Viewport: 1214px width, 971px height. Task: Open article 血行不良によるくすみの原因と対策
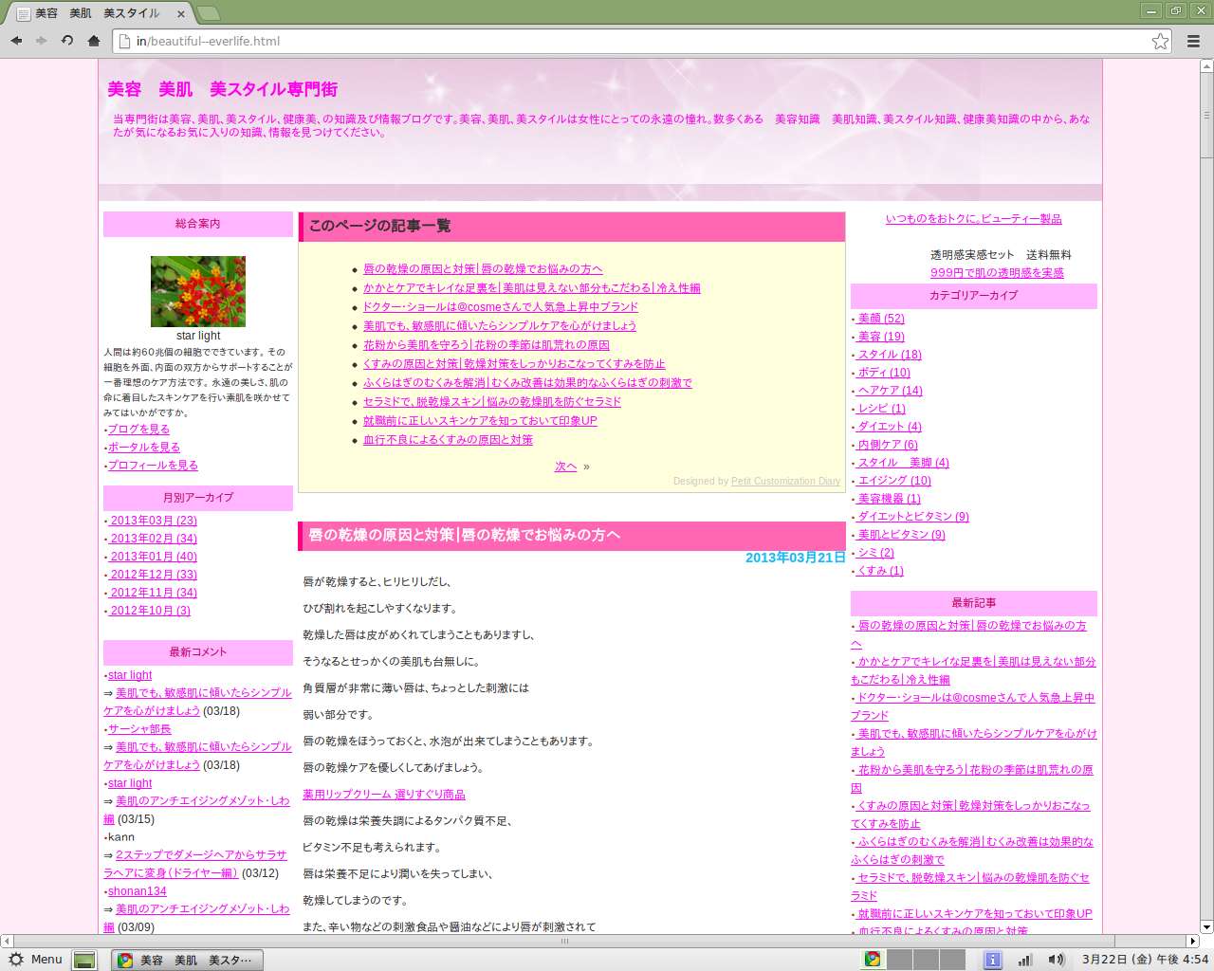[x=448, y=440]
